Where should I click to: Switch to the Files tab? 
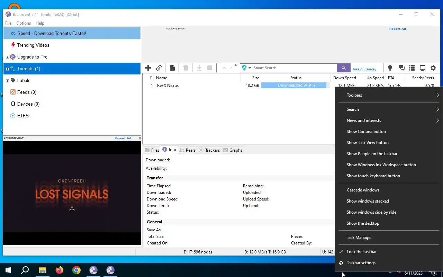click(x=152, y=150)
